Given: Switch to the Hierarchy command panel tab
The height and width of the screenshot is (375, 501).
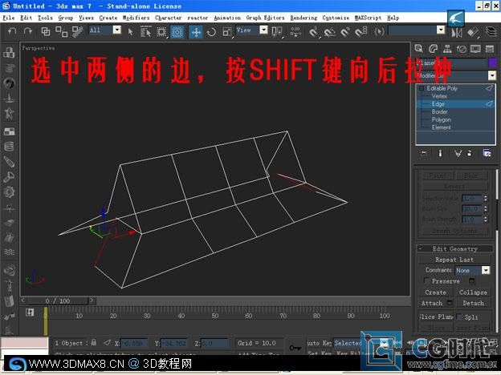Looking at the screenshot, I should point(447,49).
